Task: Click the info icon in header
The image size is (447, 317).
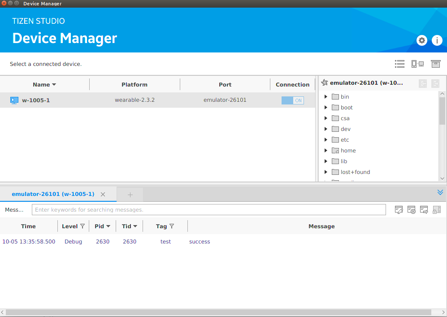Action: [x=437, y=40]
